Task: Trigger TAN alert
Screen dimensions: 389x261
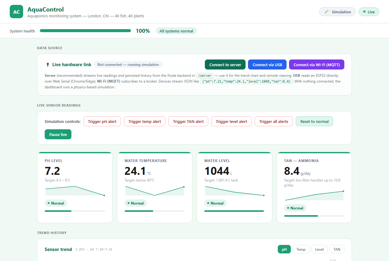Action: 188,121
